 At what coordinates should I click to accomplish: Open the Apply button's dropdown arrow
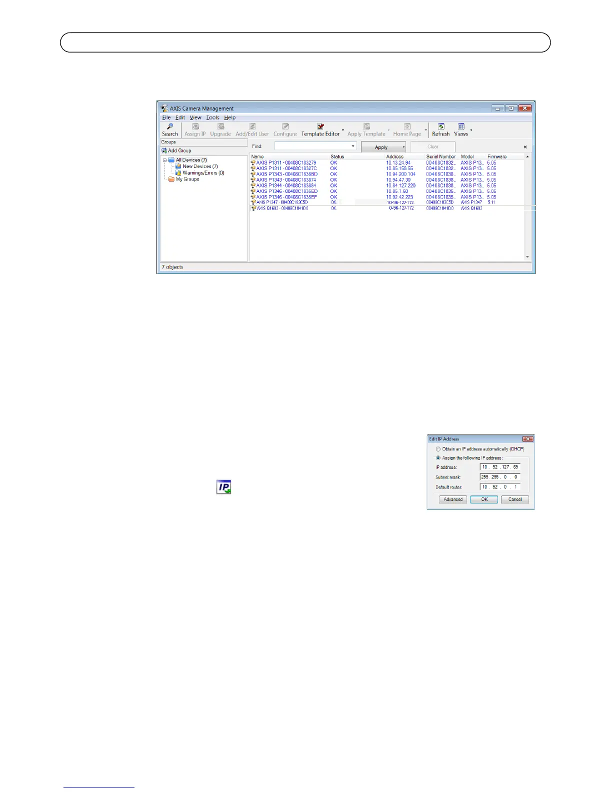coord(403,147)
